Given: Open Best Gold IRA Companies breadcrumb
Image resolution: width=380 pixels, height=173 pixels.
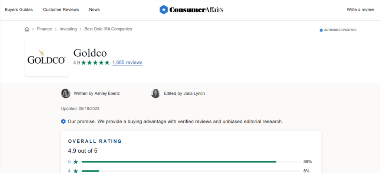Looking at the screenshot, I should click(x=108, y=29).
